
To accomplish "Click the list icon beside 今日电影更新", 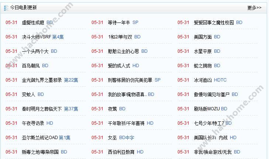I will (x=6, y=8).
